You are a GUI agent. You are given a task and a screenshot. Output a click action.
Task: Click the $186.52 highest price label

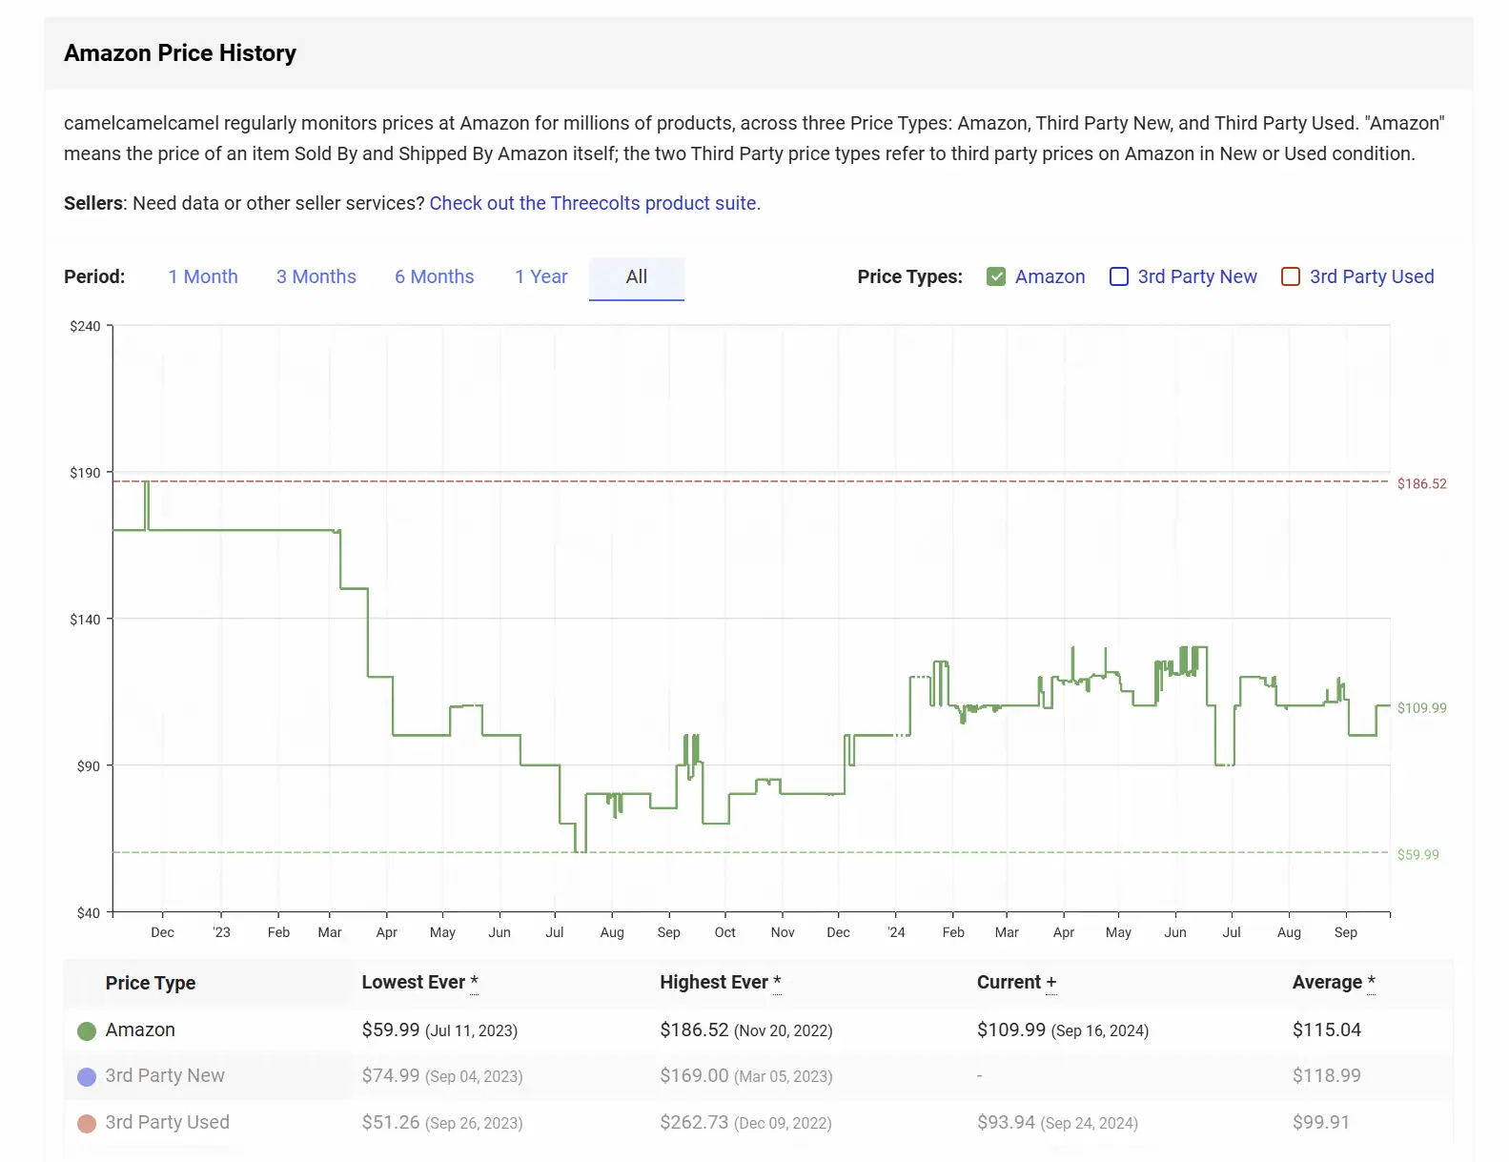(1421, 484)
